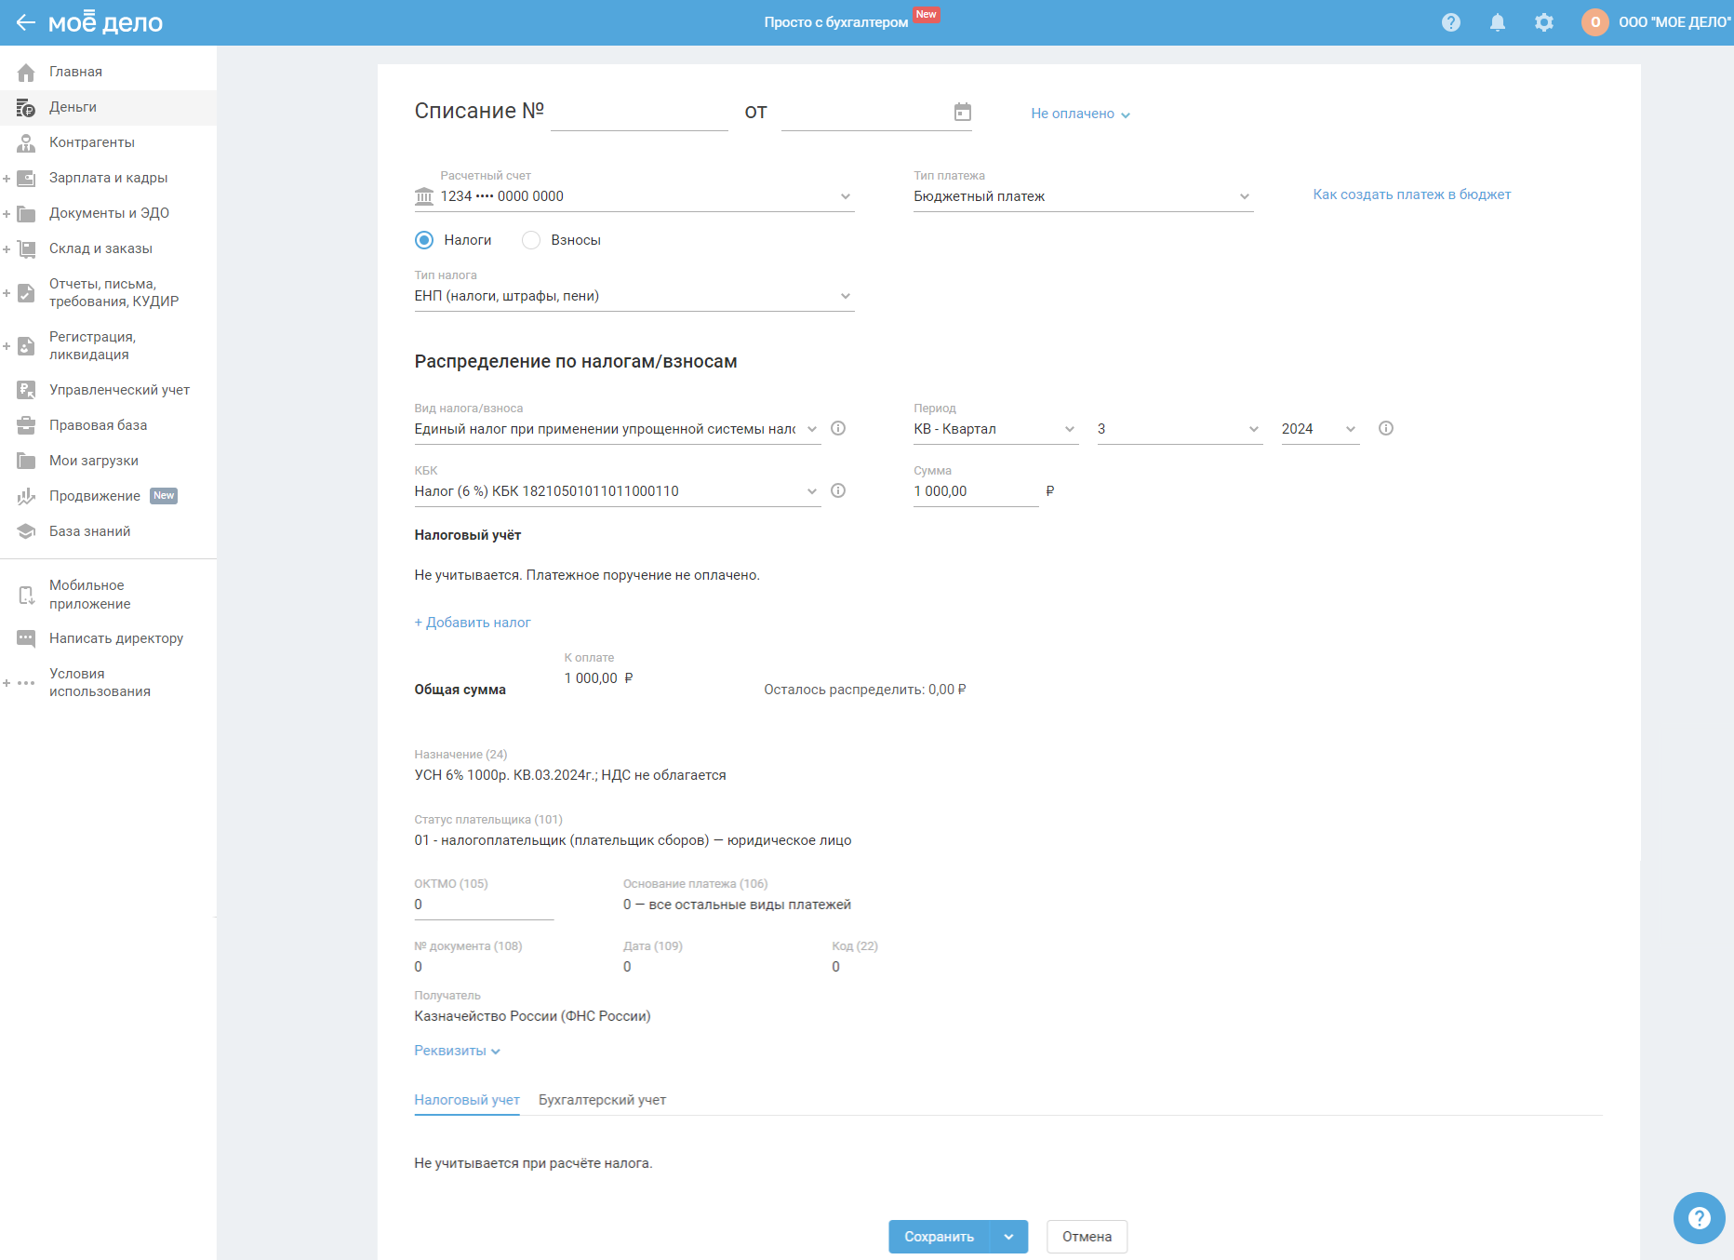
Task: Click Просто с бухгалтером header link
Action: click(836, 22)
